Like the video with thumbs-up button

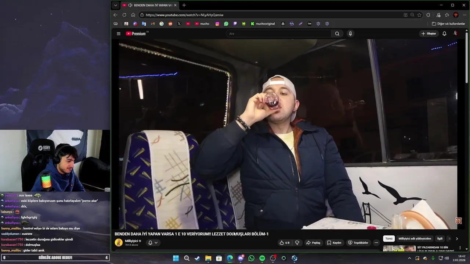tap(285, 243)
